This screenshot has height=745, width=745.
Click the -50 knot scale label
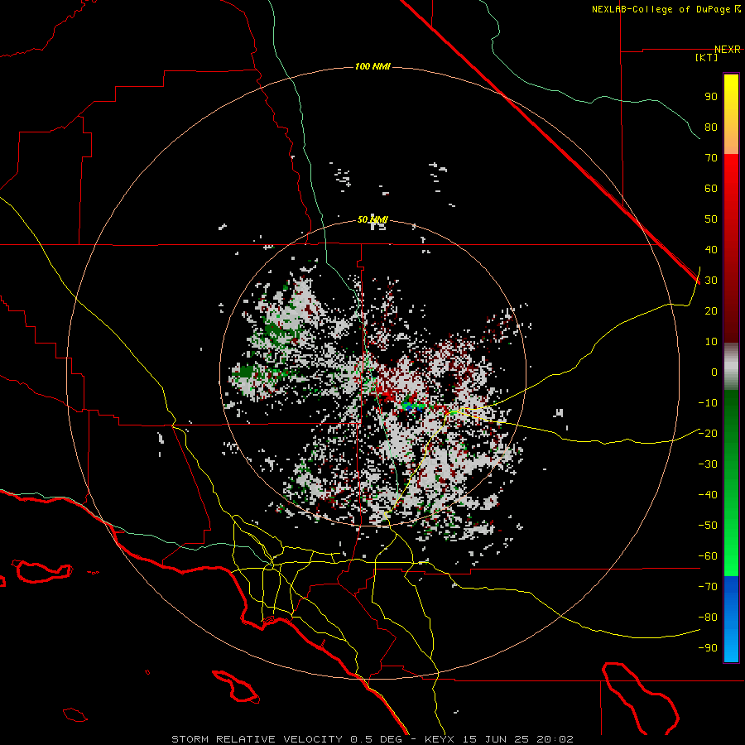(708, 526)
